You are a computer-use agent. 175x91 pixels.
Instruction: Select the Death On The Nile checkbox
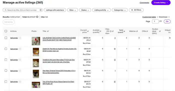point(6,49)
